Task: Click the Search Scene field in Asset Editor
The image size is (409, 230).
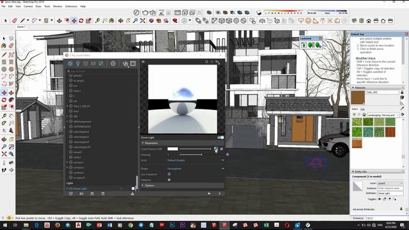Action: click(x=102, y=71)
